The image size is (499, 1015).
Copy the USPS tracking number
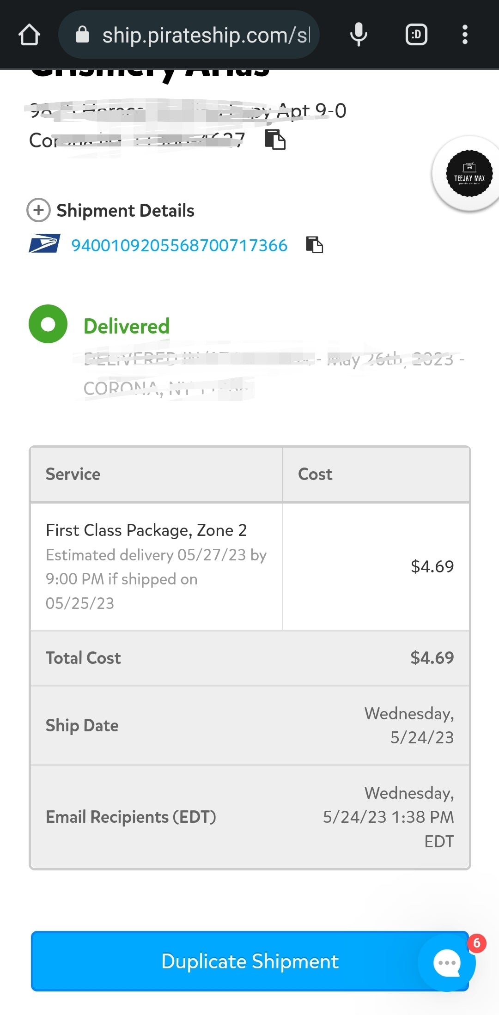(315, 245)
